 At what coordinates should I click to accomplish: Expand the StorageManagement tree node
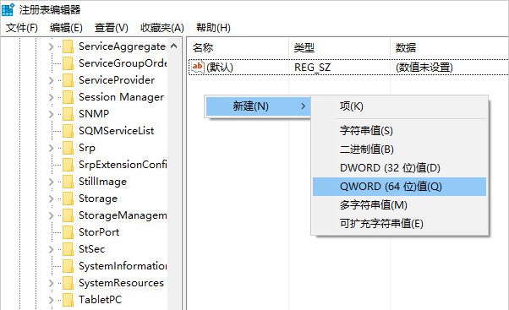point(51,215)
